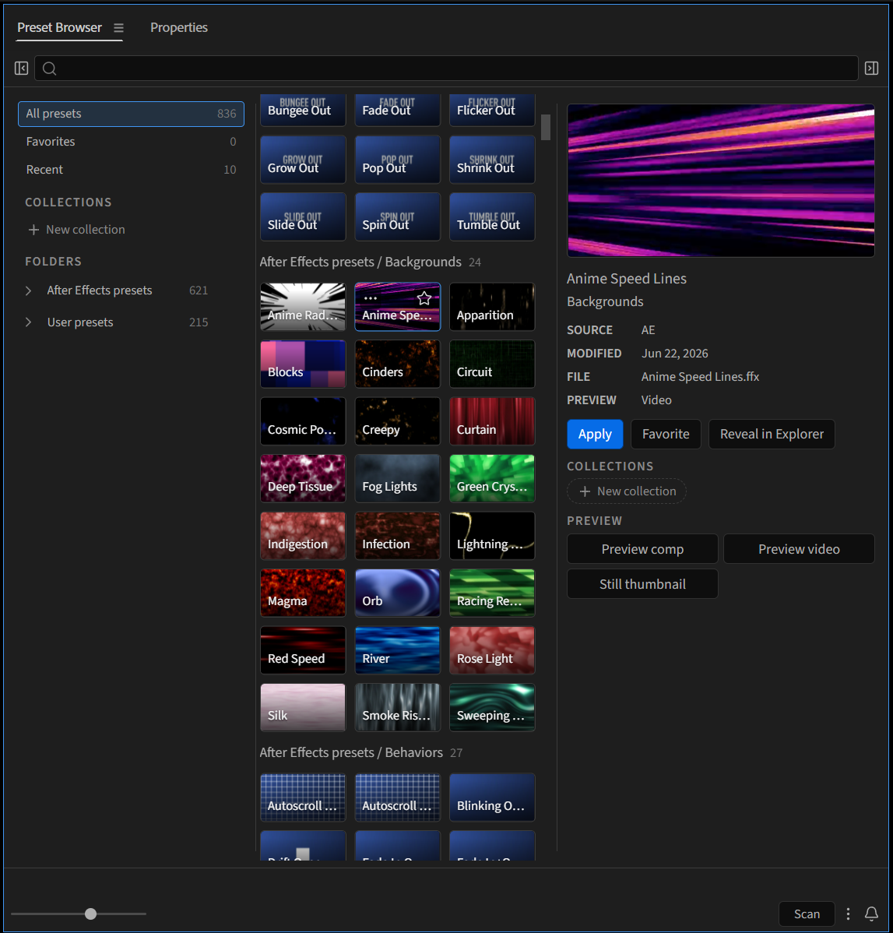The width and height of the screenshot is (893, 933).
Task: Select the Cinders preset thumbnail
Action: tap(397, 364)
